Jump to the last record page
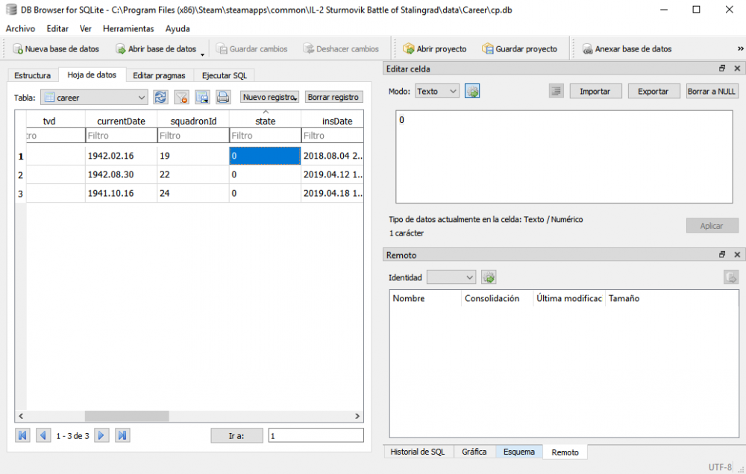Screen dimensions: 746x474 tap(122, 435)
